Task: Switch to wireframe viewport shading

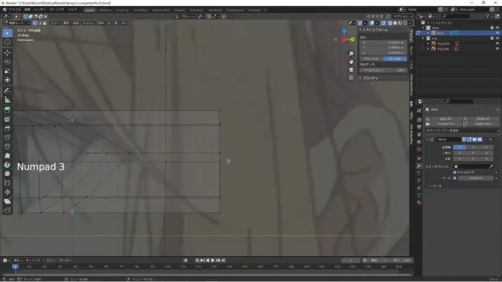Action: [390, 23]
